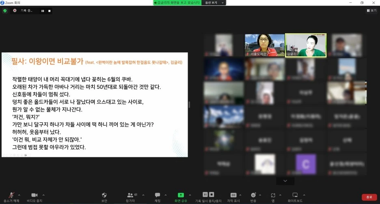This screenshot has width=380, height=204.
Task: Click red End (종료) meeting button
Action: coord(369,197)
